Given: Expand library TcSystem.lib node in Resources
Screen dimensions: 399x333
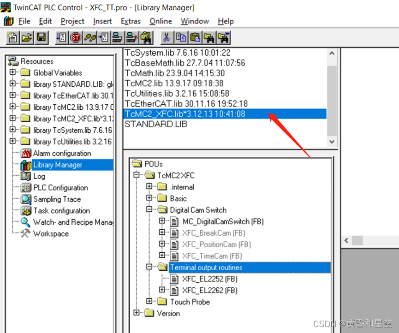Looking at the screenshot, I should pos(12,130).
